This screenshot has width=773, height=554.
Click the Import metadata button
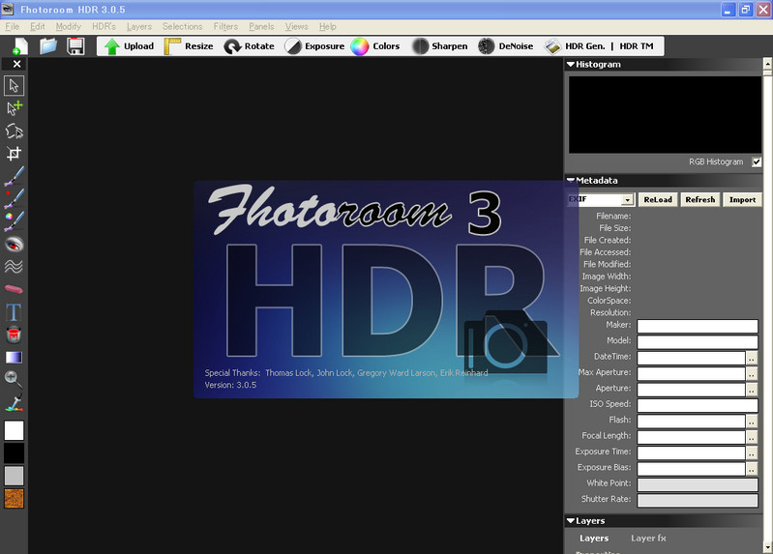(742, 199)
